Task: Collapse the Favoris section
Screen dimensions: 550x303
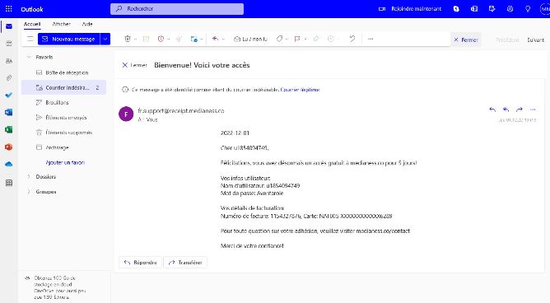Action: pyautogui.click(x=29, y=57)
